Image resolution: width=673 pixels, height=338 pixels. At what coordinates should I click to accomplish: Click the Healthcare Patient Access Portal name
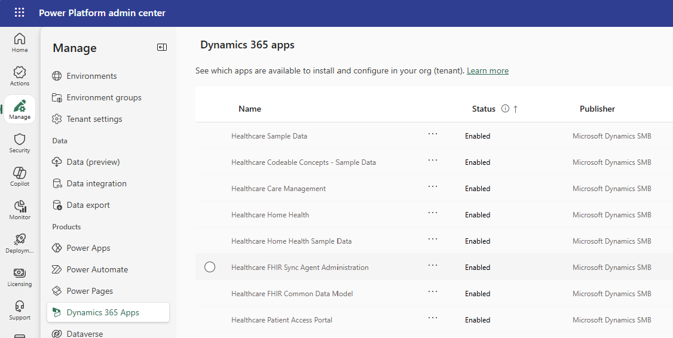(x=282, y=320)
